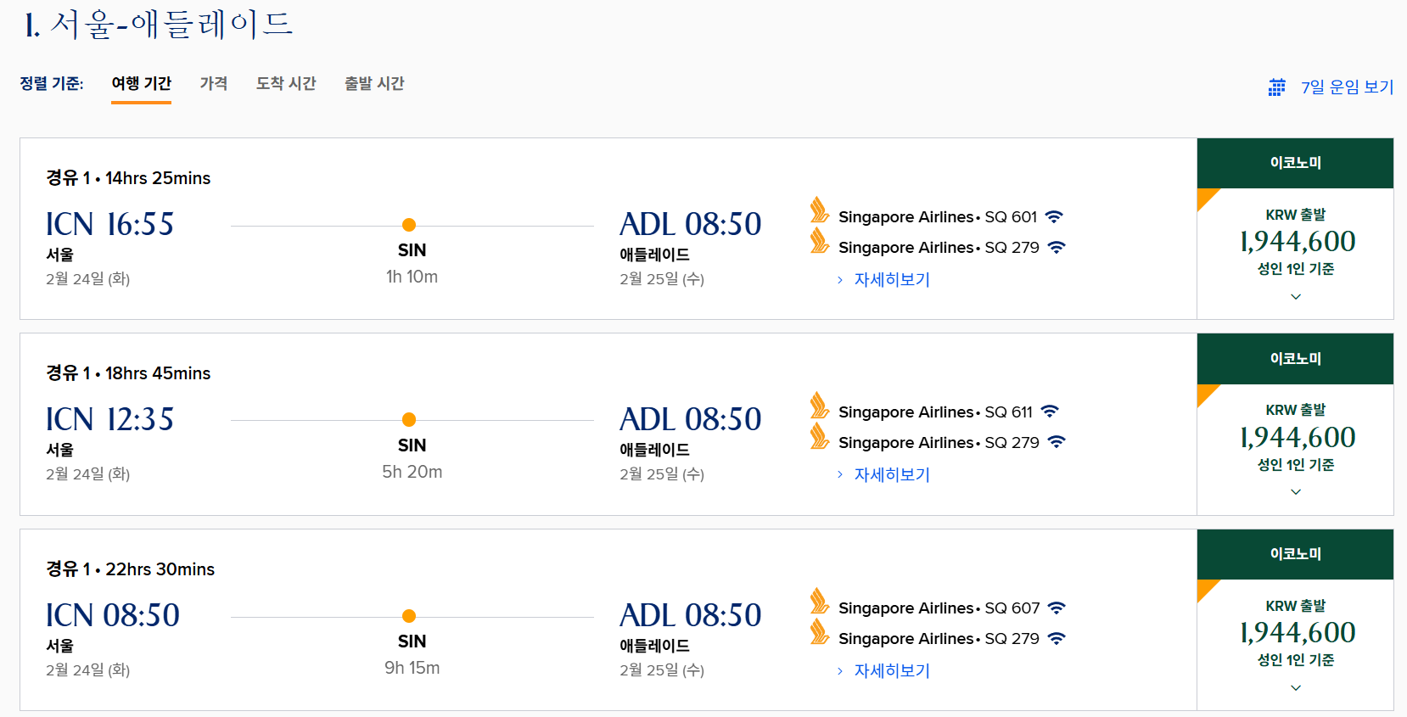Image resolution: width=1407 pixels, height=717 pixels.
Task: Open 자세히보기 for the SQ 611 flight
Action: tap(892, 474)
